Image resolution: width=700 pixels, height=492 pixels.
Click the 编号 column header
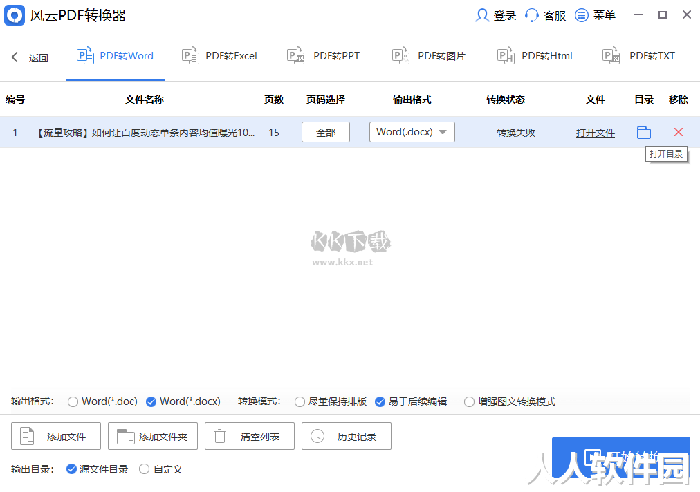click(15, 100)
